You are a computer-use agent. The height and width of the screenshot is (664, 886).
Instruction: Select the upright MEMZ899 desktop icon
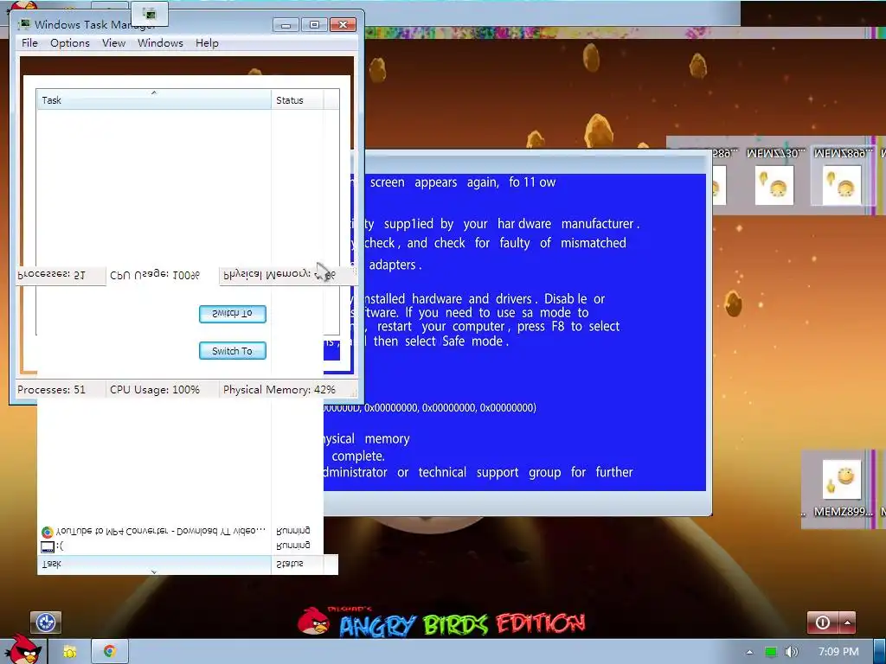coord(842,488)
